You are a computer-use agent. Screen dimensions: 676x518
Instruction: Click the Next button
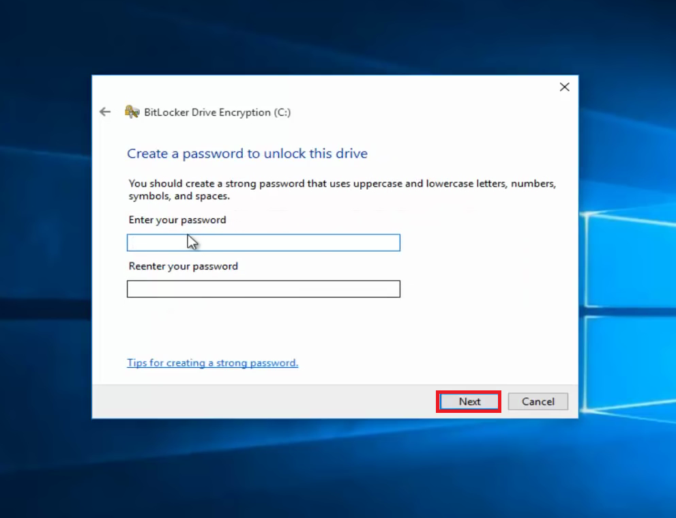(469, 401)
